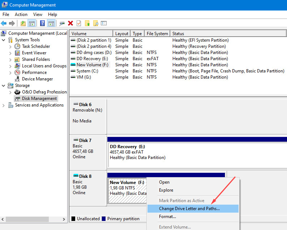Click the blue Primary partition legend swatch
This screenshot has height=230, width=287.
(104, 219)
